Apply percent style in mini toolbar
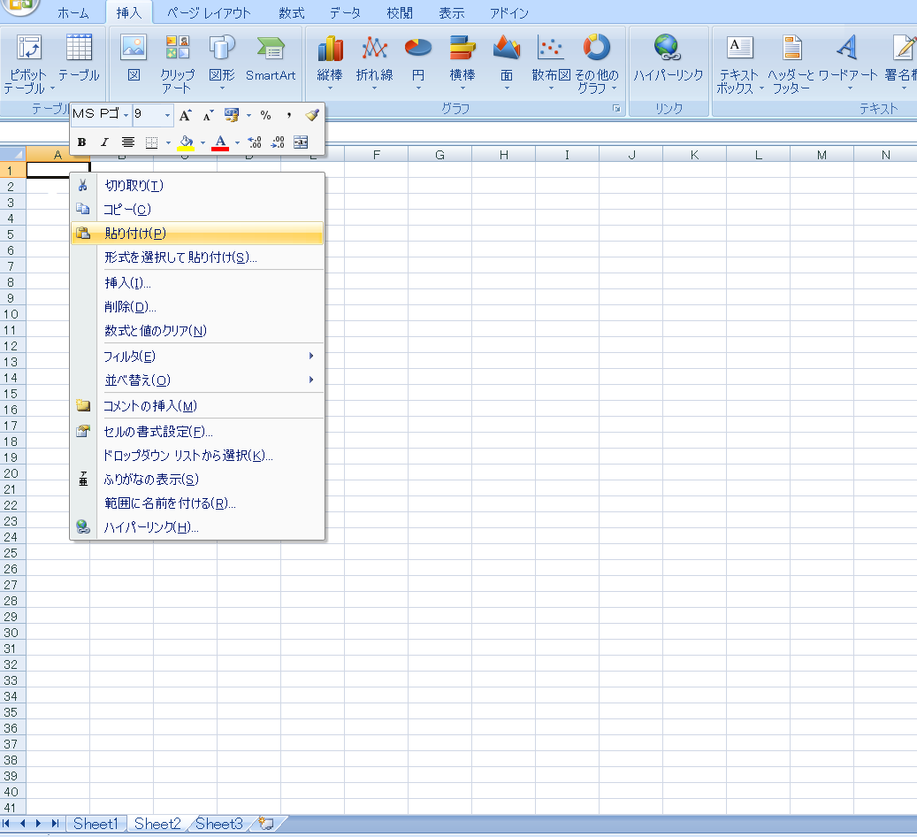The image size is (917, 837). 265,115
